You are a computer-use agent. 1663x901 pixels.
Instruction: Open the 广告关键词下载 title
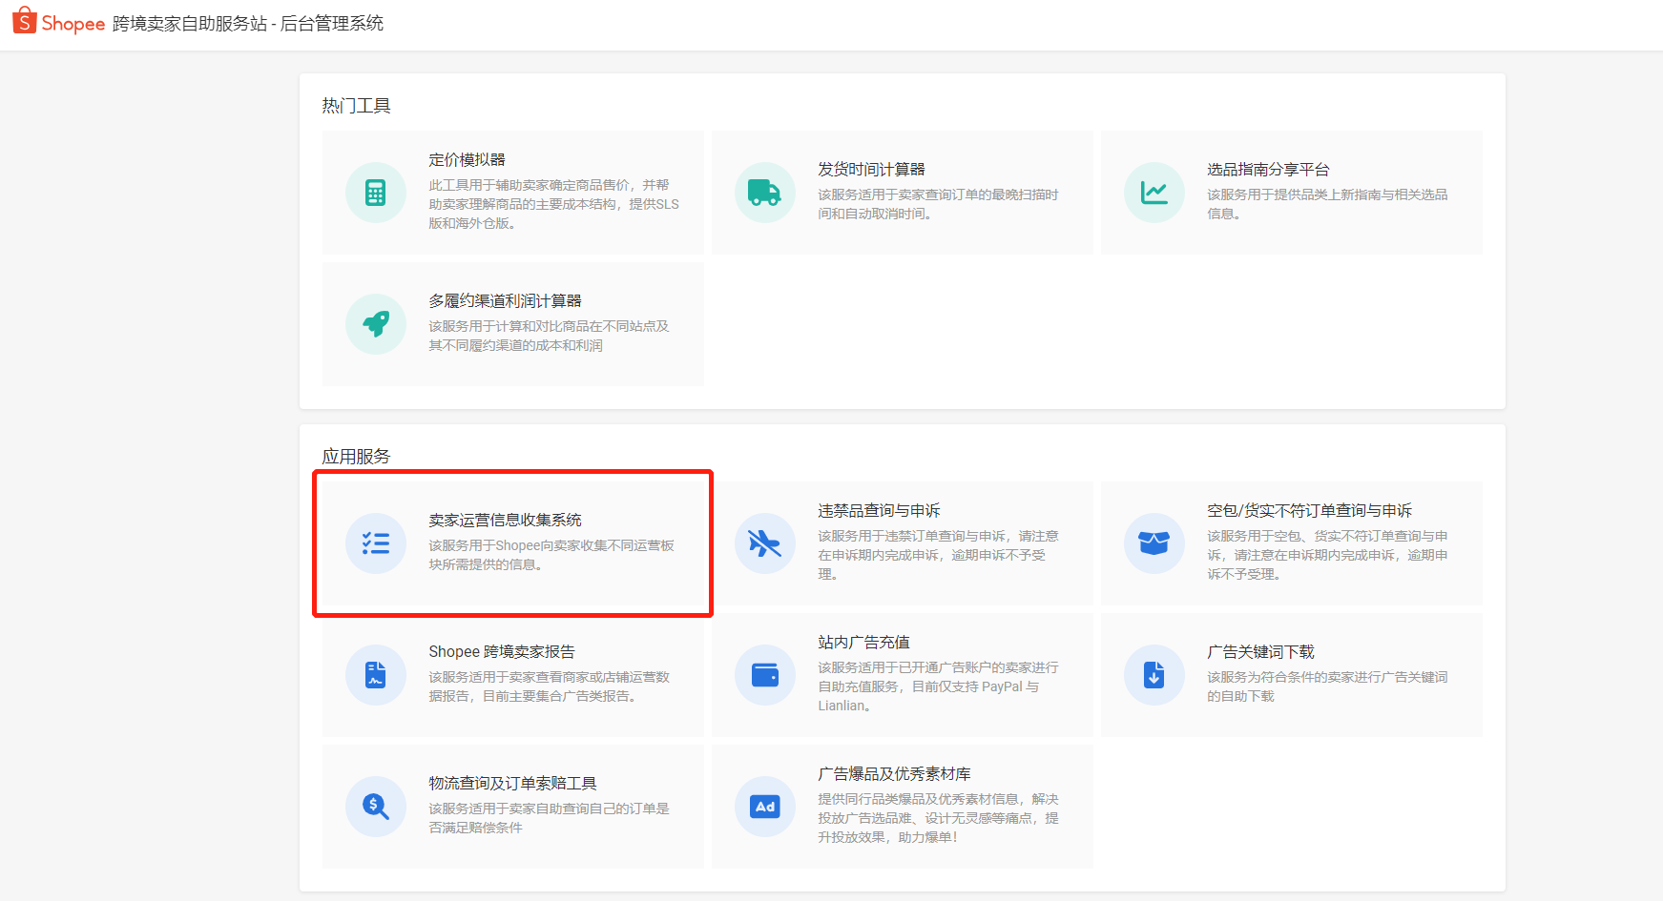tap(1260, 651)
